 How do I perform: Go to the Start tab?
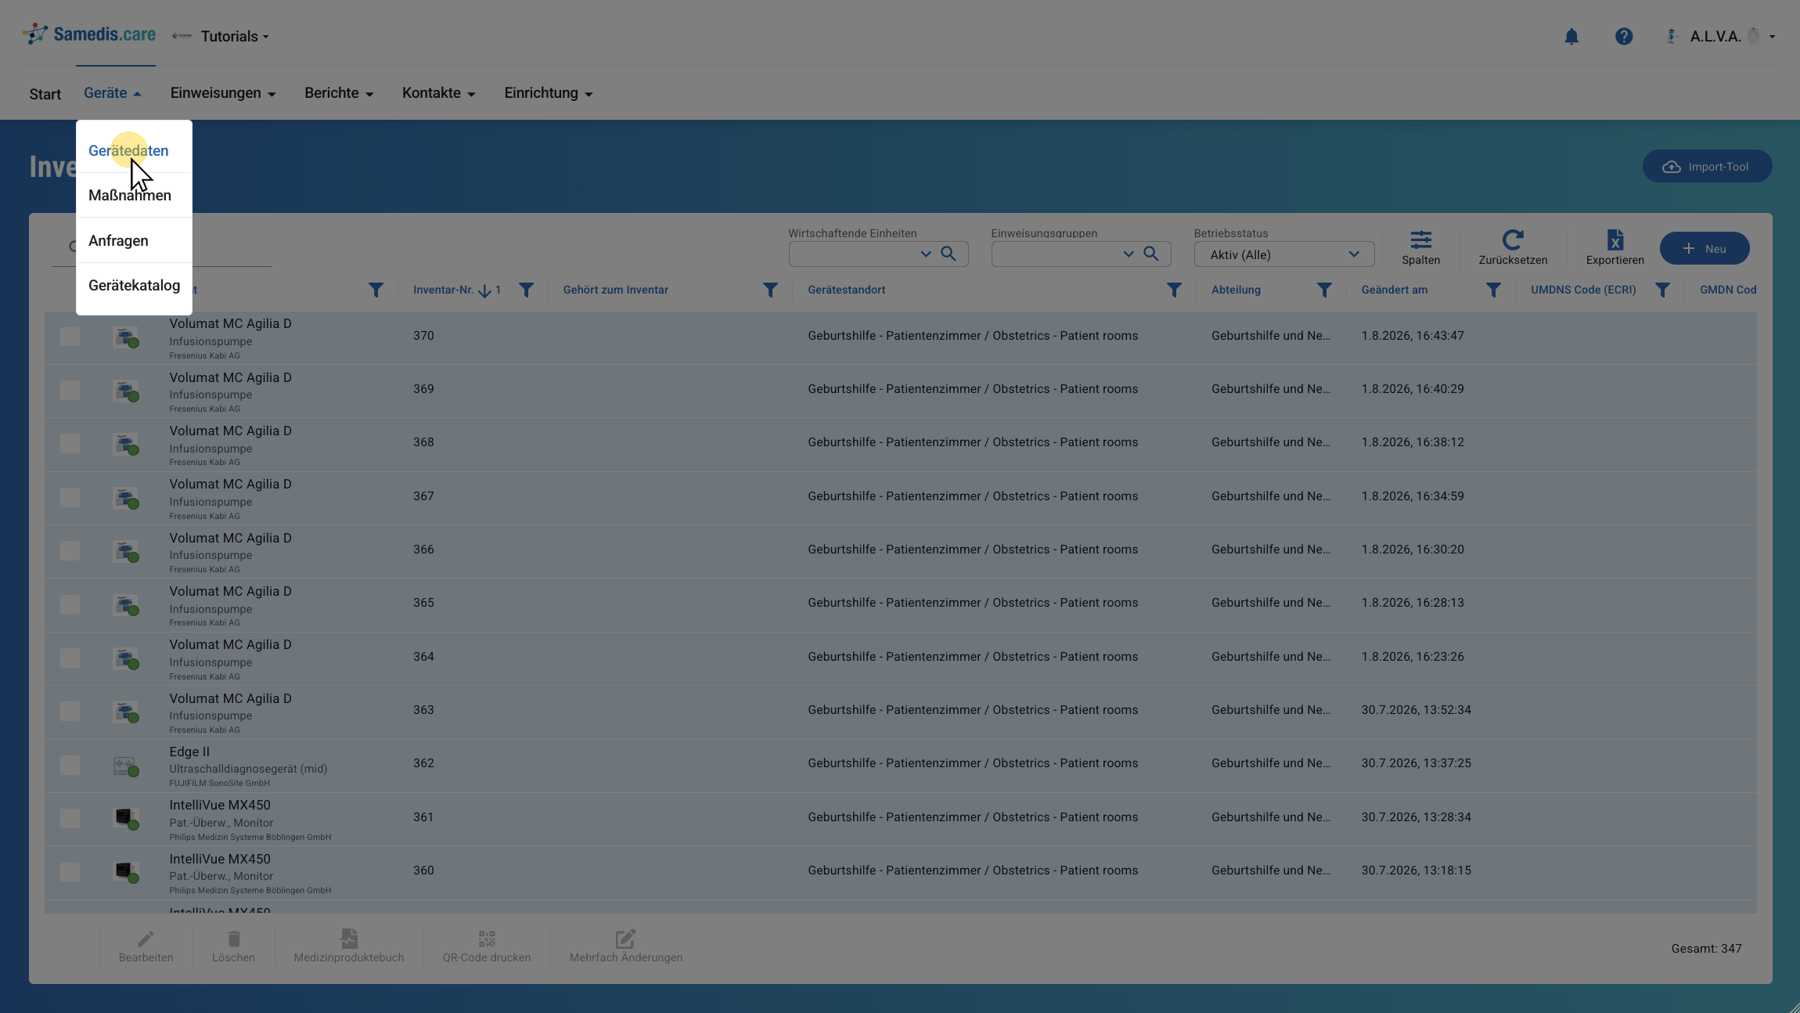point(45,94)
